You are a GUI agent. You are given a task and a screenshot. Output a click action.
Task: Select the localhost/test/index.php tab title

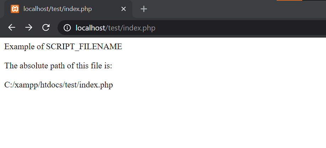tap(58, 9)
